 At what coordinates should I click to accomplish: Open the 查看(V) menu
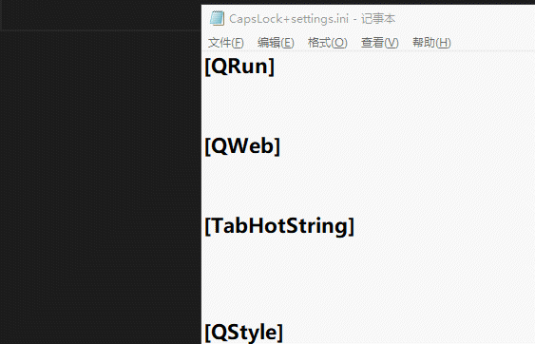tap(380, 43)
